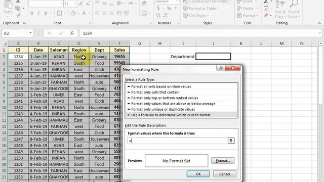324x182 pixels.
Task: Click the Format... button
Action: [x=223, y=161]
